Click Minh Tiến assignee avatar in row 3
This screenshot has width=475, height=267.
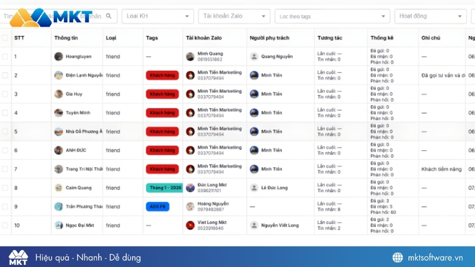pos(254,94)
